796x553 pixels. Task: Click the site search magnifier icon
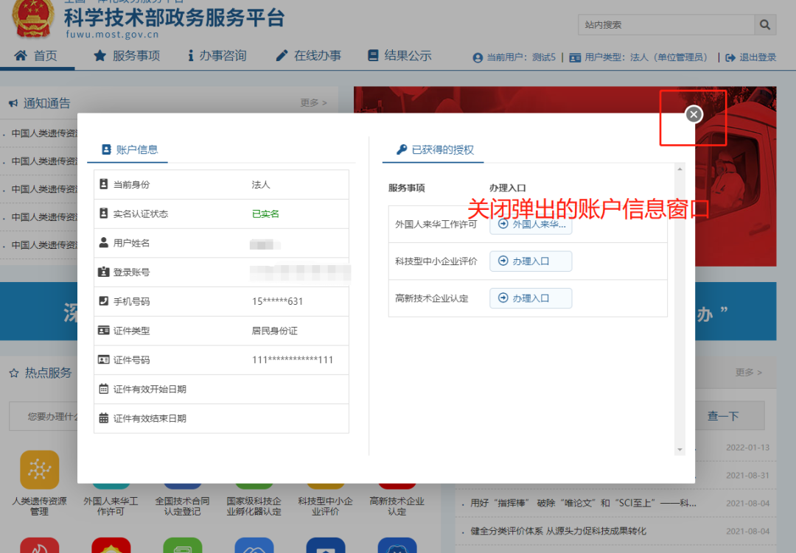(x=765, y=24)
